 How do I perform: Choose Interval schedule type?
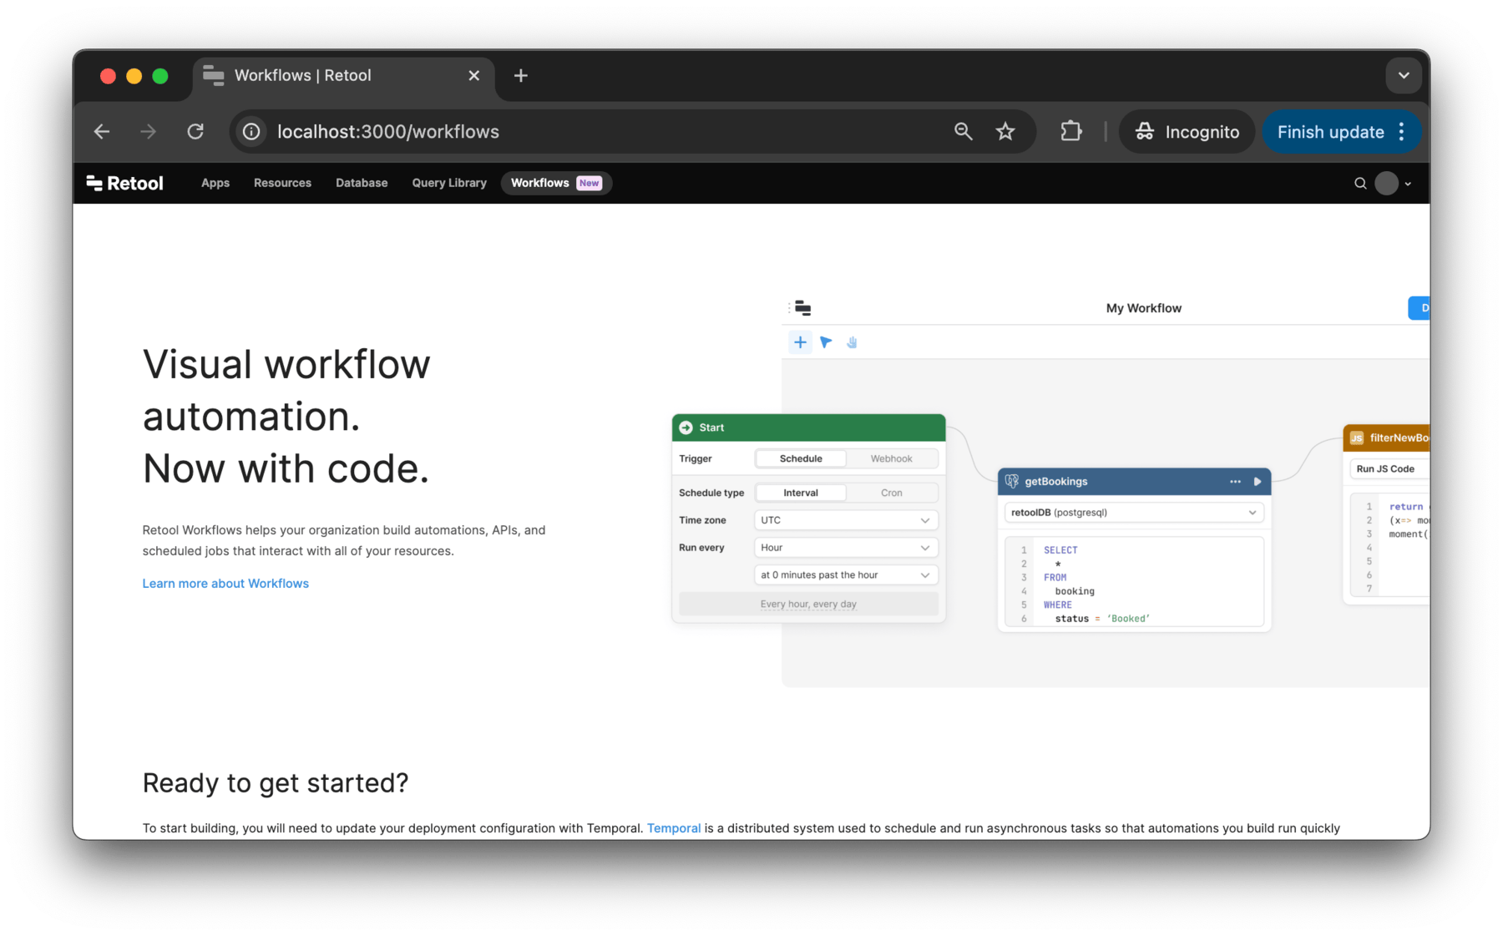coord(801,493)
